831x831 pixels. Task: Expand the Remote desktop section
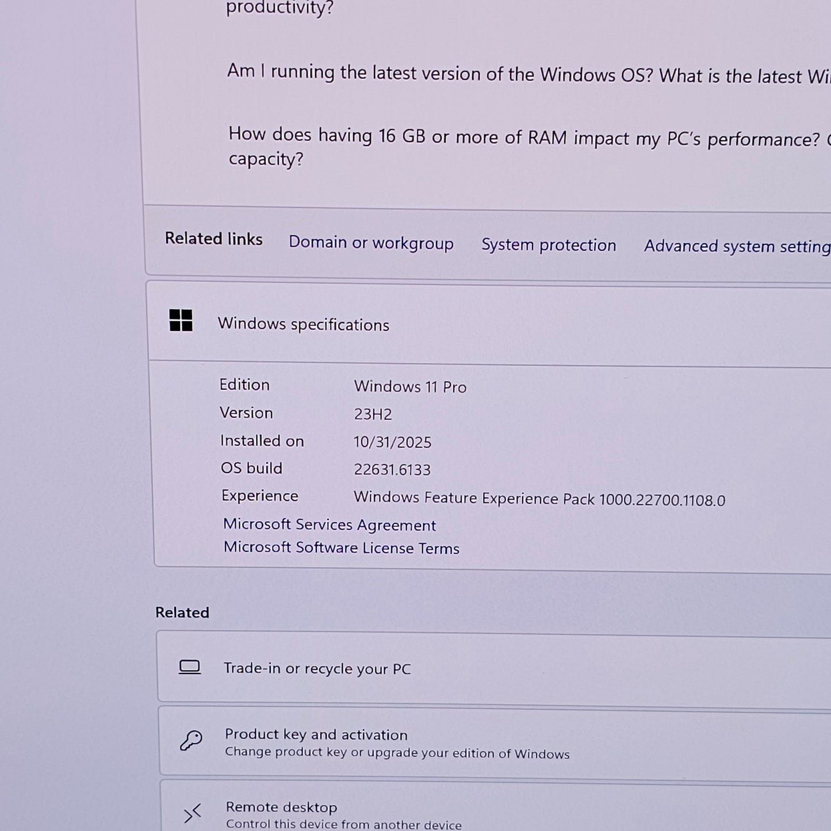tap(281, 807)
